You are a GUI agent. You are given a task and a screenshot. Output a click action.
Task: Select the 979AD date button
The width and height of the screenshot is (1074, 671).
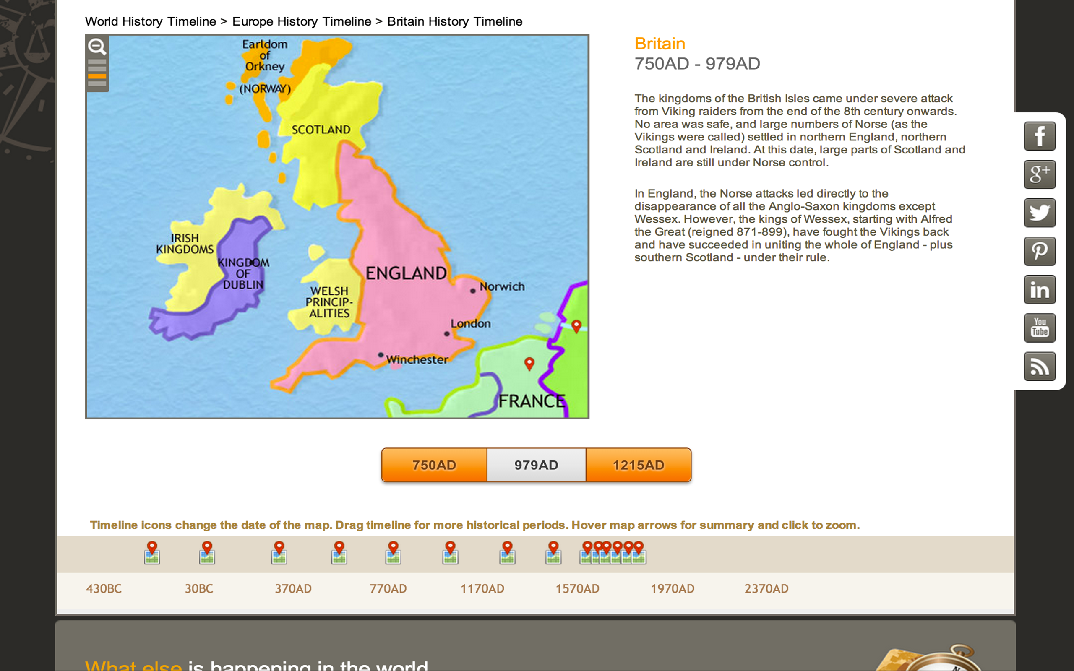point(536,465)
